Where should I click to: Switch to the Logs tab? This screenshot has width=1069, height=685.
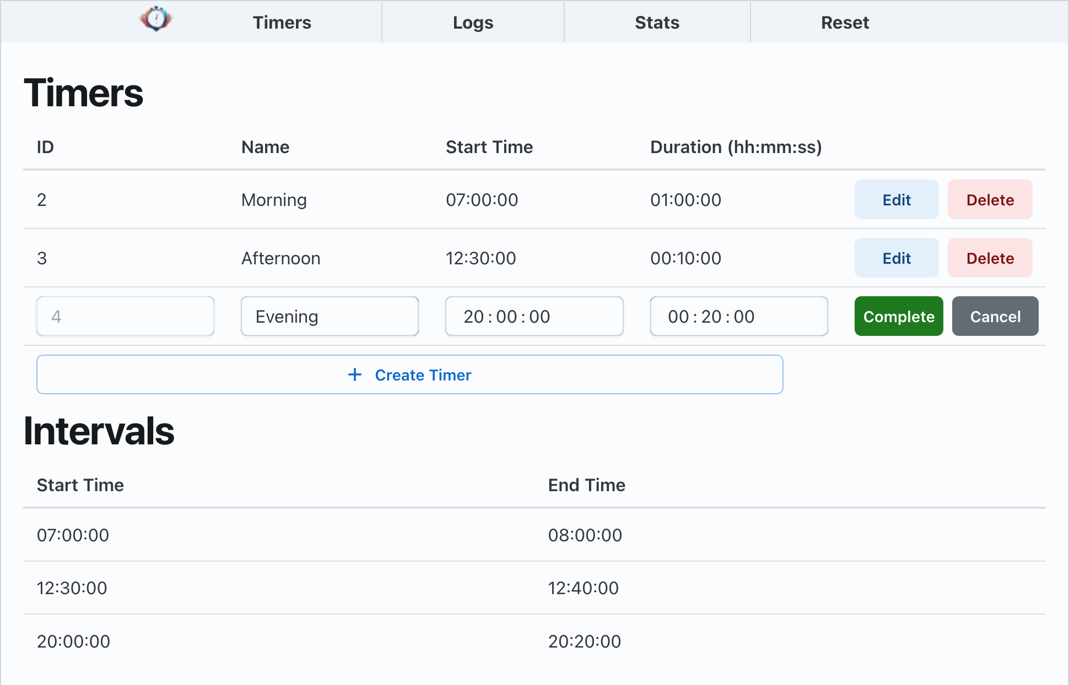tap(472, 23)
